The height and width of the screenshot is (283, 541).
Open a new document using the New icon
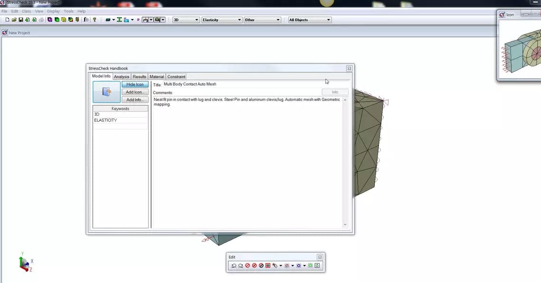7,19
